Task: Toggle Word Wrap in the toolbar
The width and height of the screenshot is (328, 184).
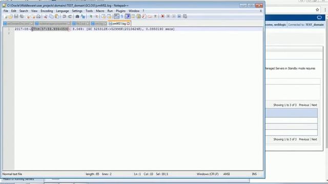Action: 116,16
